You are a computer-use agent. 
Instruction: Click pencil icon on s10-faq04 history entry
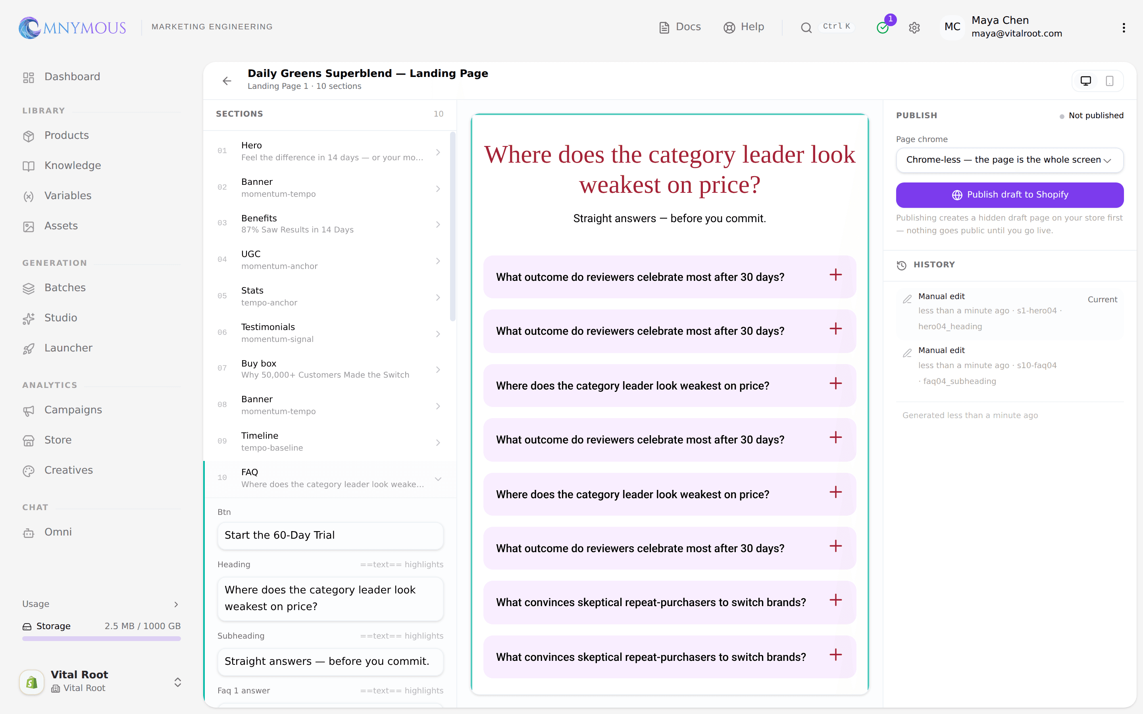[907, 353]
